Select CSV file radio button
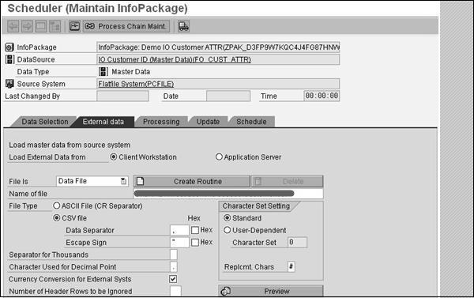The width and height of the screenshot is (474, 298). click(x=57, y=218)
